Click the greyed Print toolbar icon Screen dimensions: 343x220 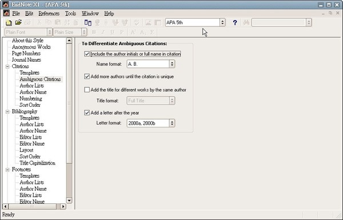(x=28, y=22)
